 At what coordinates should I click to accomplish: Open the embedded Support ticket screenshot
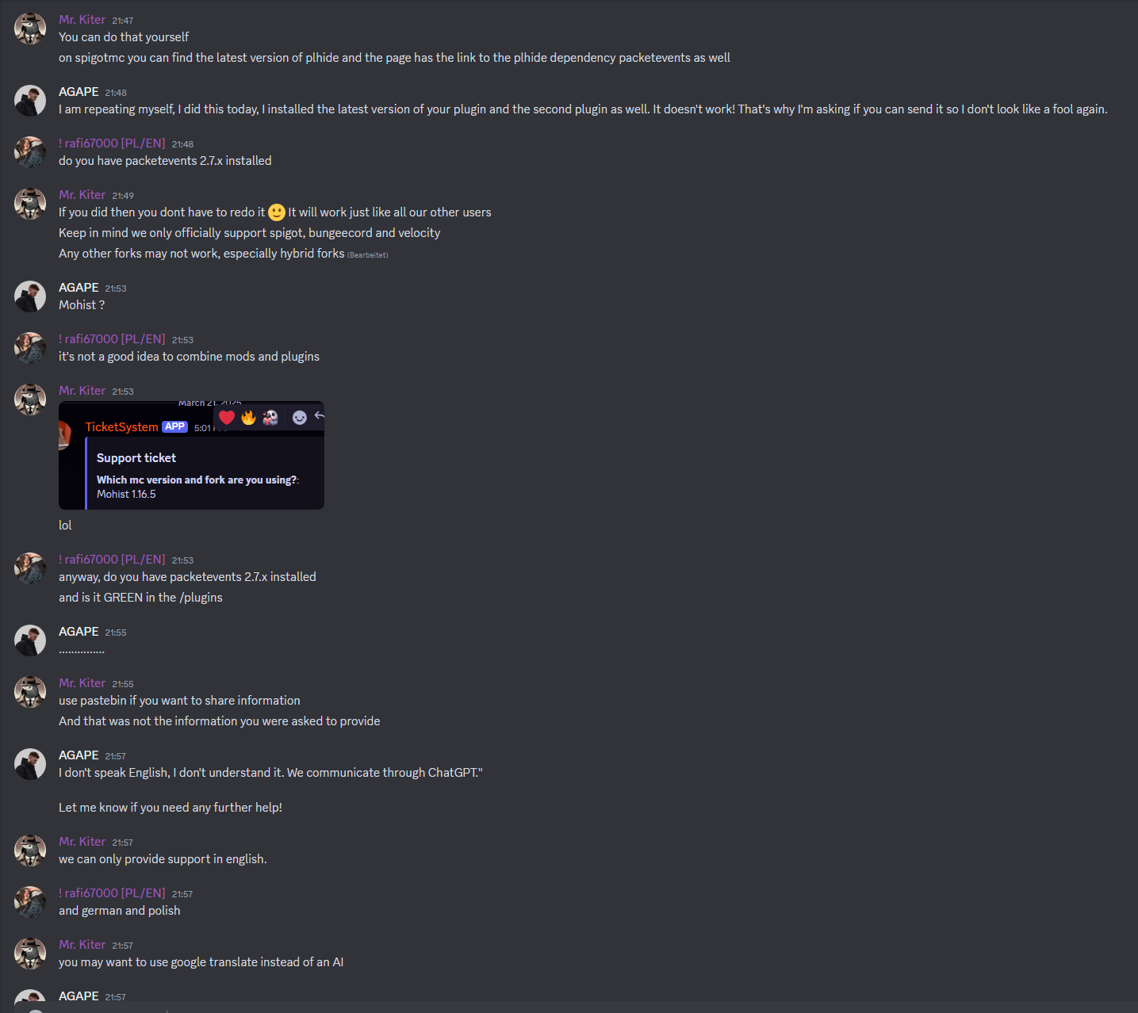pyautogui.click(x=191, y=455)
